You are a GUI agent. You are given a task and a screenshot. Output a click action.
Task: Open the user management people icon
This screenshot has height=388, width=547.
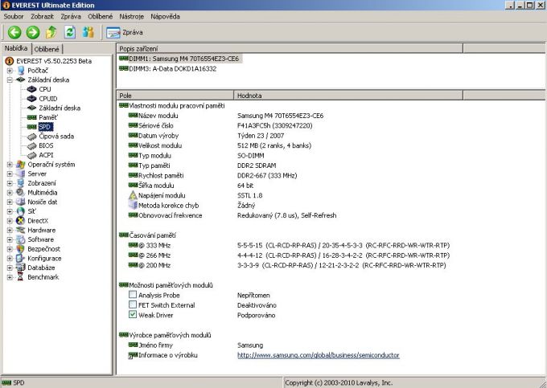pos(88,32)
